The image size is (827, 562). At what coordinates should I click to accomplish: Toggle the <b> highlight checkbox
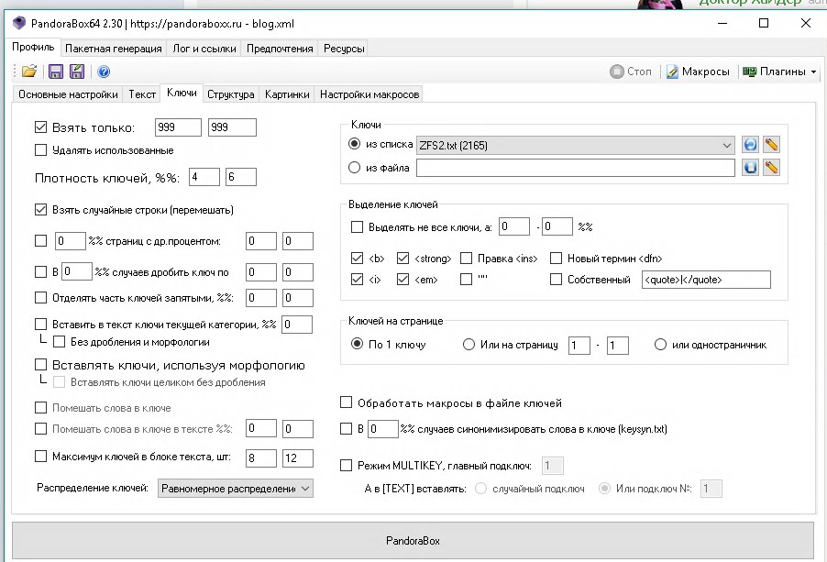[x=357, y=258]
